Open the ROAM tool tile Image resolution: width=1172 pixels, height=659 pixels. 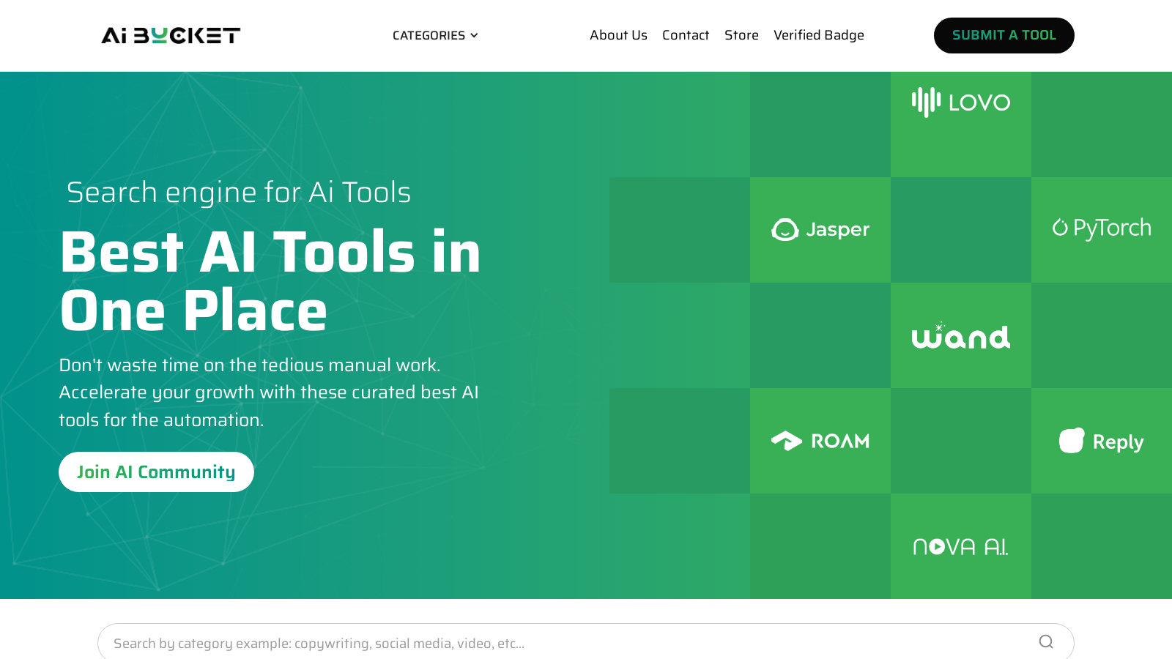click(x=820, y=441)
